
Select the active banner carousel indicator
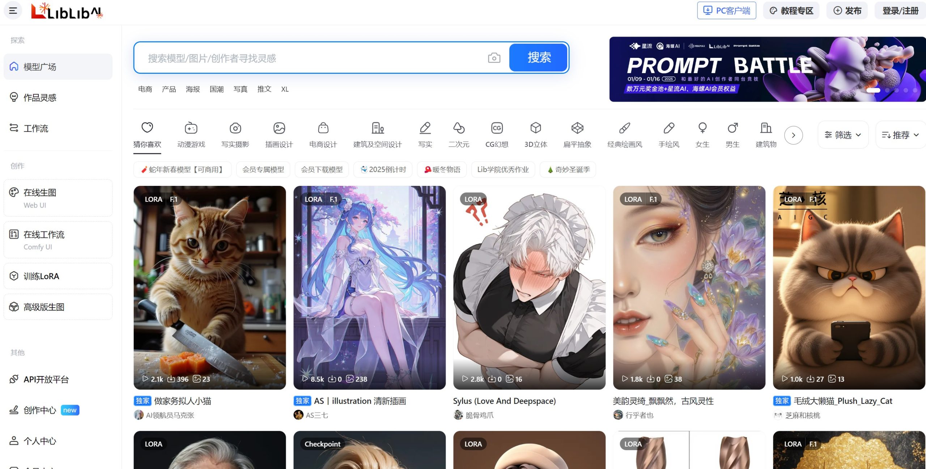click(873, 90)
